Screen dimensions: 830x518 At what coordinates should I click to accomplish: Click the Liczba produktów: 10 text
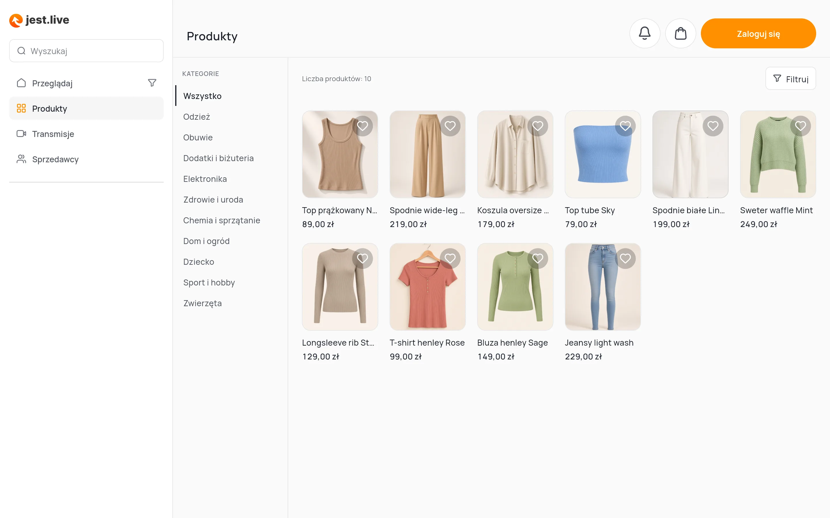tap(336, 79)
